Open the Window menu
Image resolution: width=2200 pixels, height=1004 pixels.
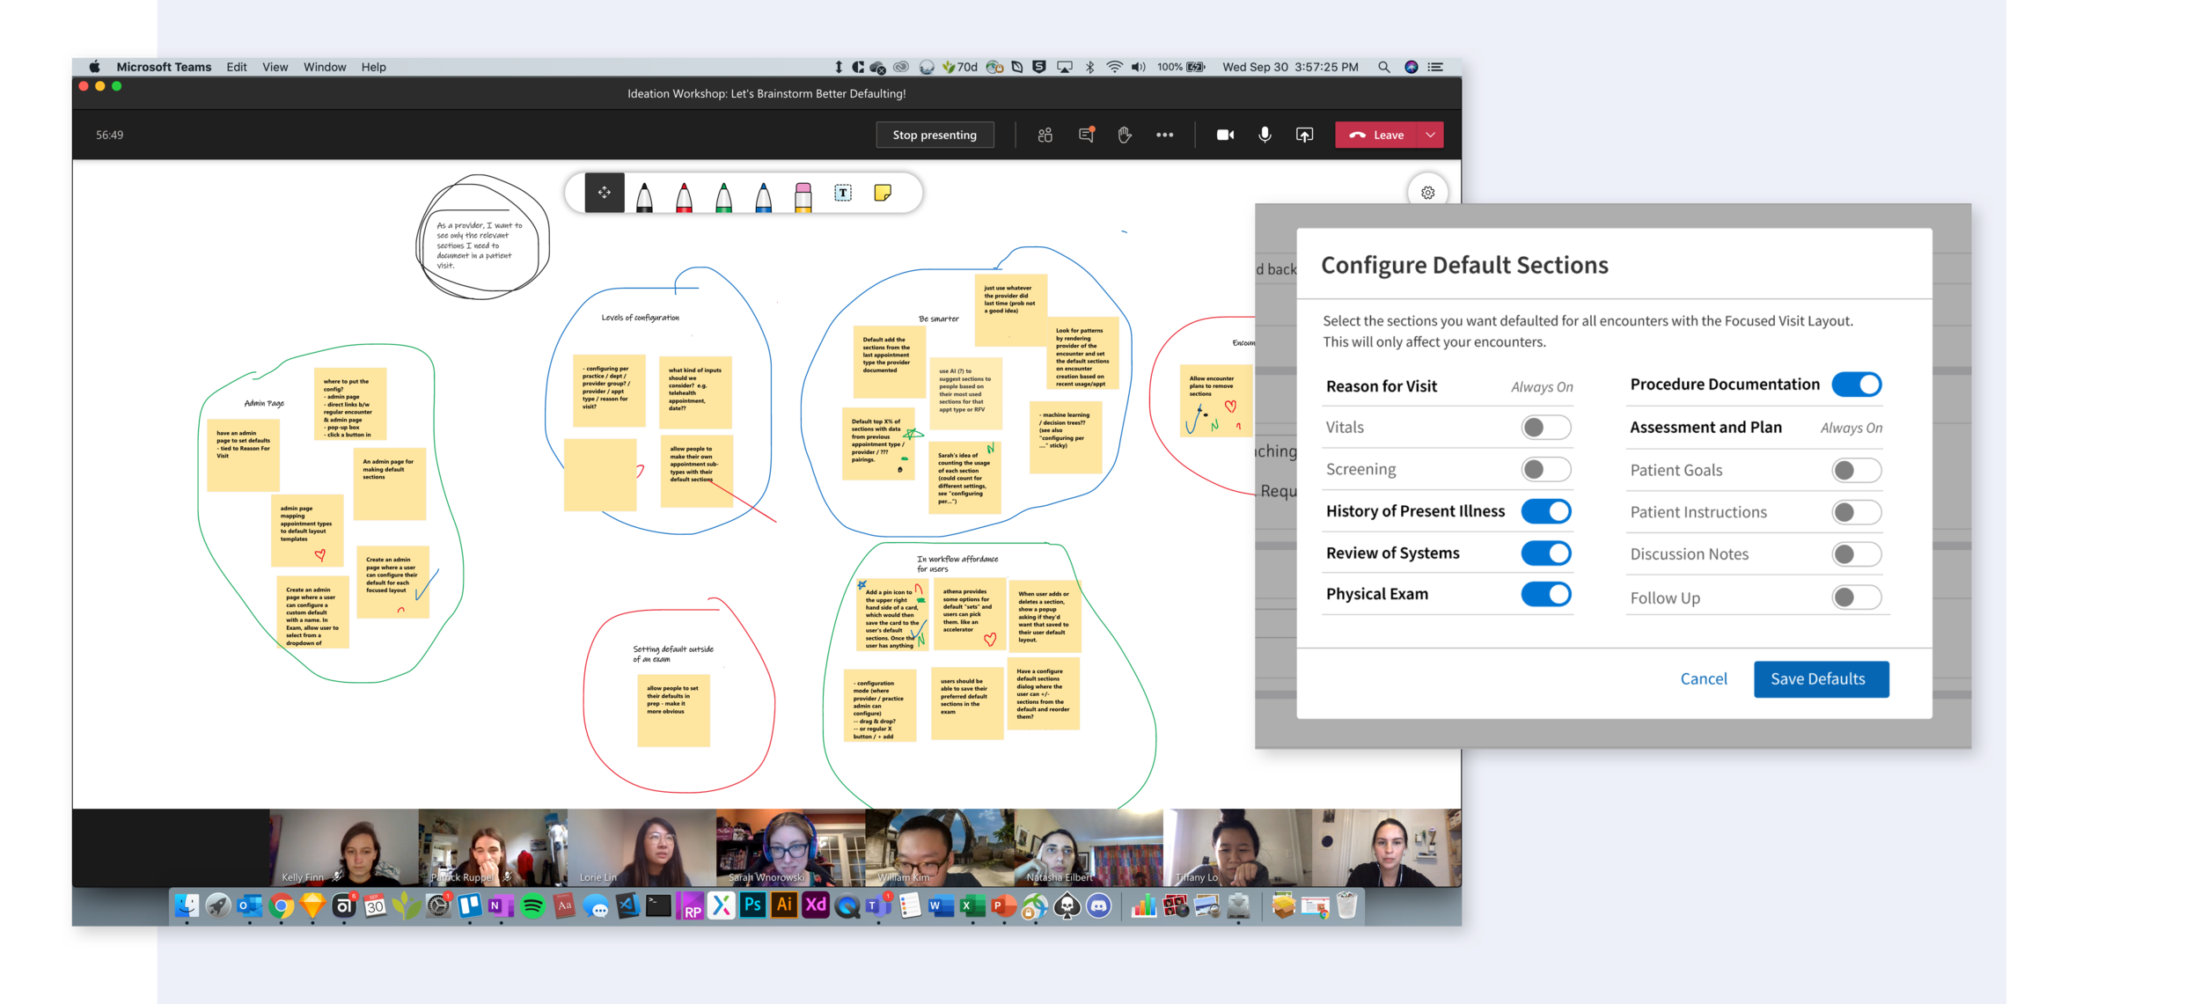coord(325,67)
